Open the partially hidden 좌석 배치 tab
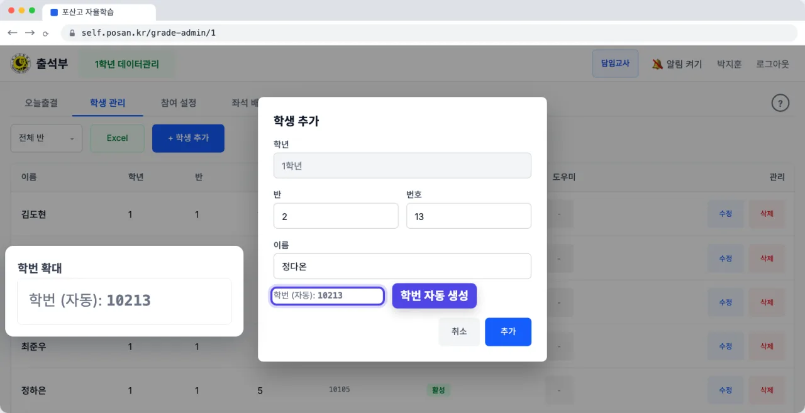The image size is (805, 413). tap(245, 103)
